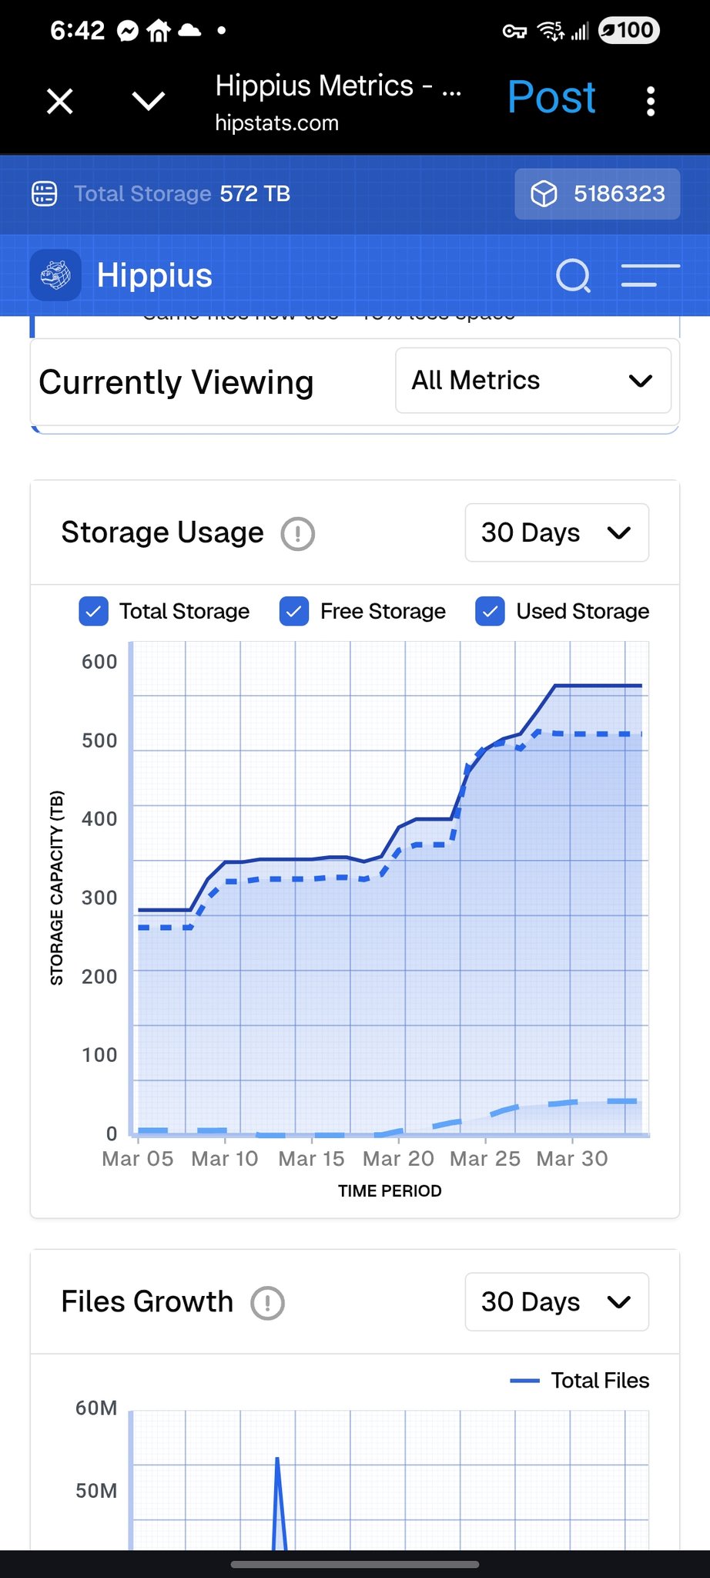710x1578 pixels.
Task: Open the Hippius hamburger menu
Action: (650, 275)
